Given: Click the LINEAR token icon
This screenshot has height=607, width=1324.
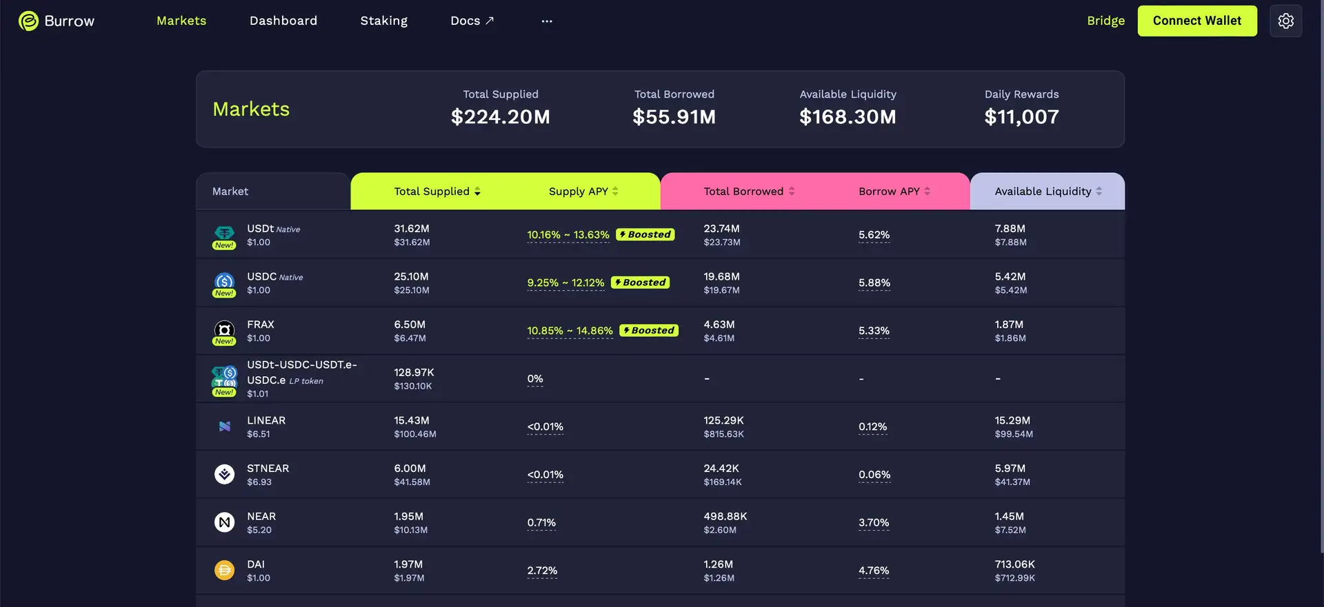Looking at the screenshot, I should pos(224,426).
